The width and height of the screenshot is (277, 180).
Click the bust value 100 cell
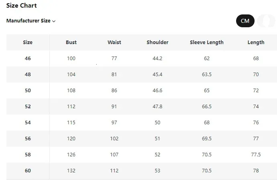coord(71,59)
